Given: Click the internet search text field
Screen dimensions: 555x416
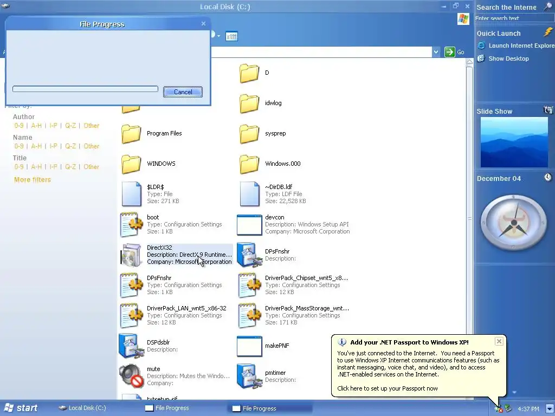Looking at the screenshot, I should click(x=514, y=18).
